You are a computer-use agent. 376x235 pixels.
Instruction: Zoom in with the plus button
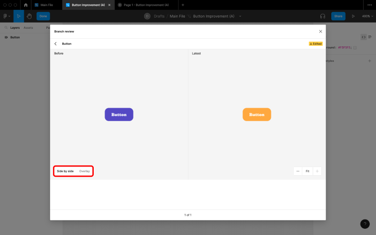[x=317, y=171]
